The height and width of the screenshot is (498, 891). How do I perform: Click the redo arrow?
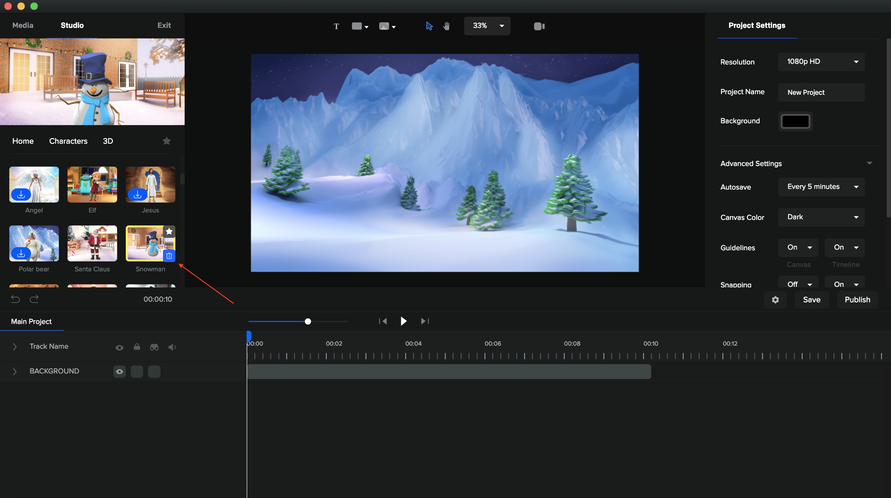tap(34, 299)
